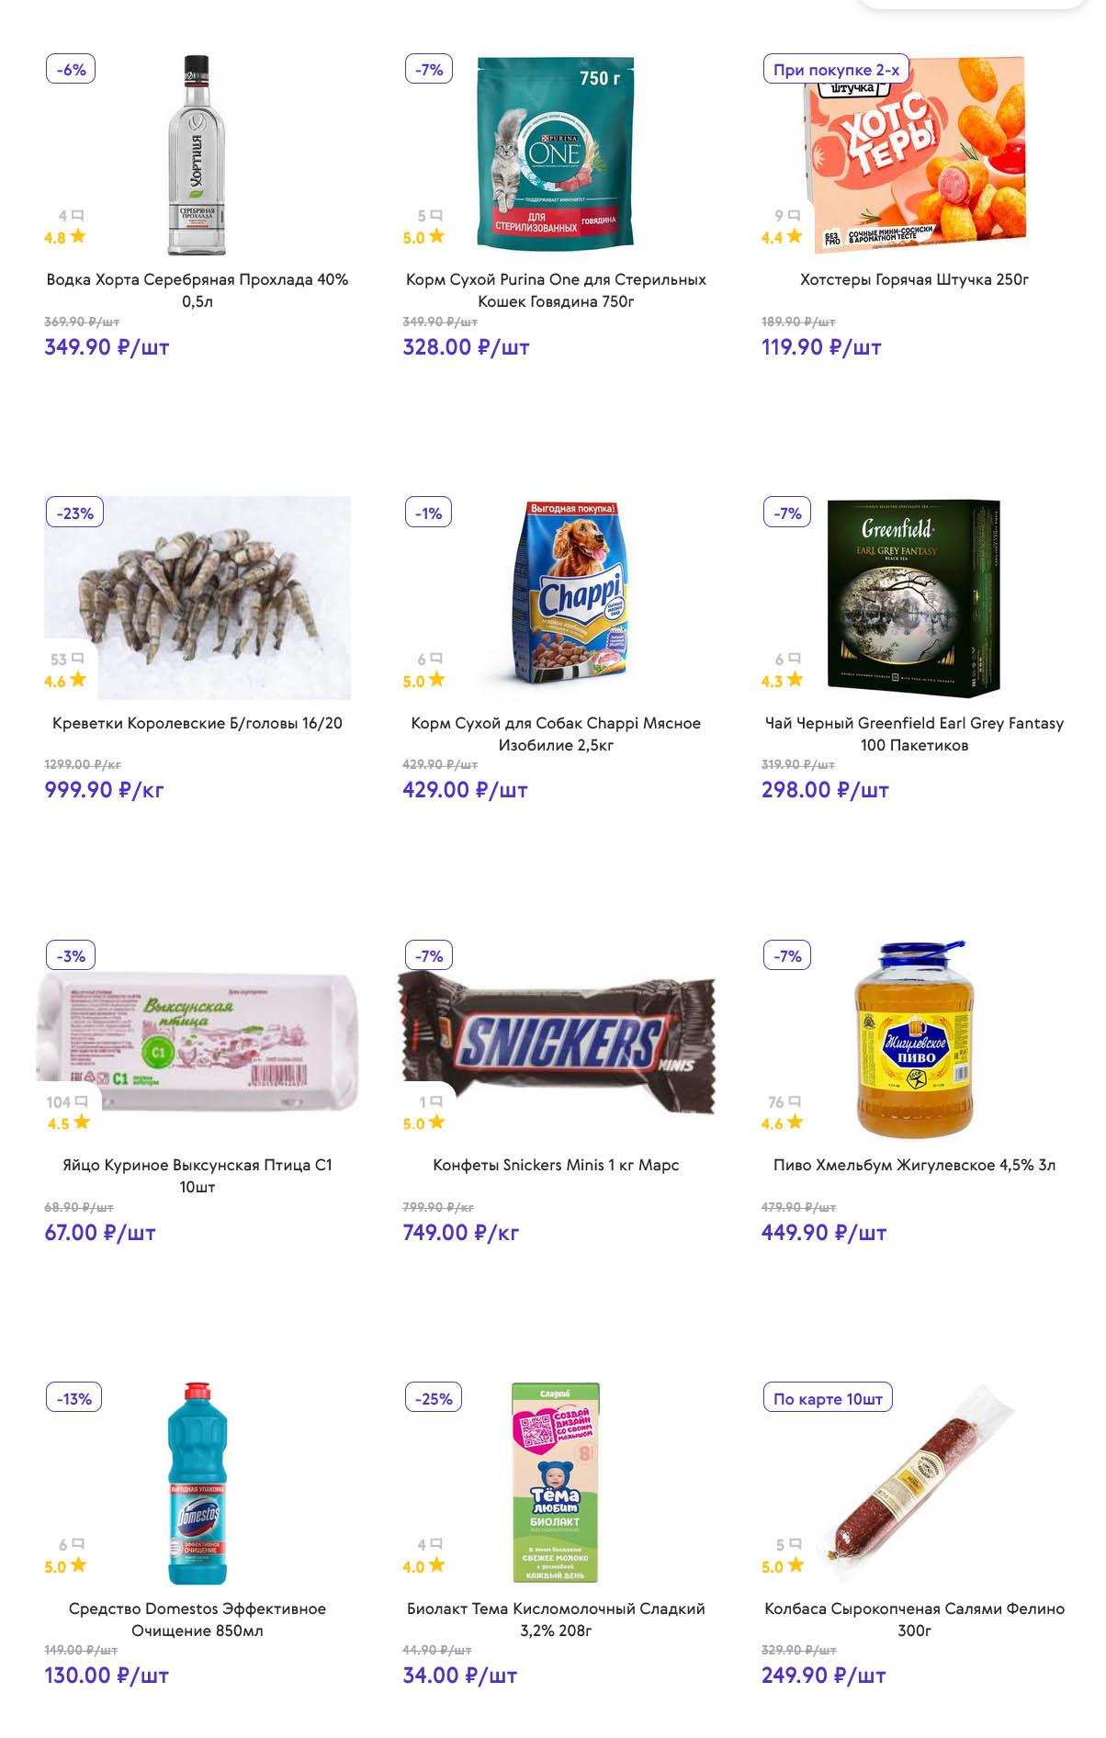Click the star icon for Purina One cat food
Screen dimensions: 1106x1738
(436, 236)
